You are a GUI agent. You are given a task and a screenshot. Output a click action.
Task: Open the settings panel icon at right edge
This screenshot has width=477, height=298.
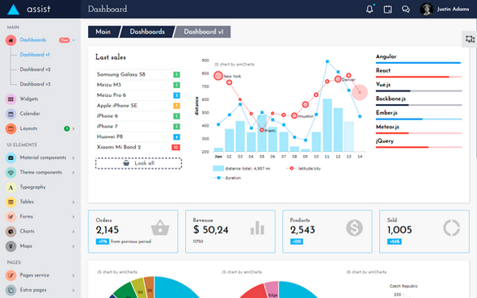pos(470,40)
